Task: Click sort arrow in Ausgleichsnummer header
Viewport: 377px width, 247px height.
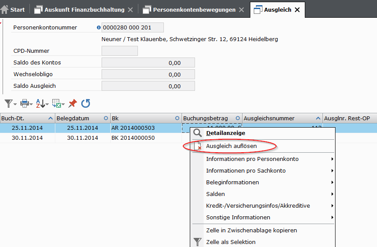Action: (x=318, y=118)
